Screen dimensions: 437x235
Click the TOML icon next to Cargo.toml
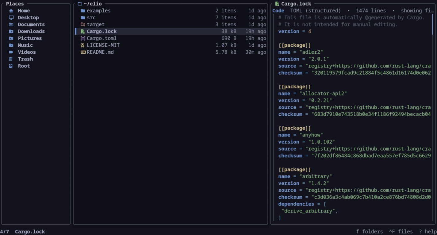coord(82,38)
